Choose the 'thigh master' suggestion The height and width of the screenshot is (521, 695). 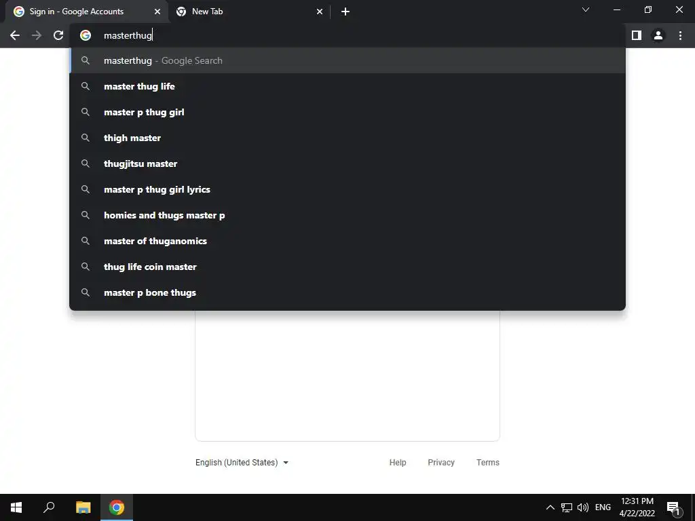point(347,138)
